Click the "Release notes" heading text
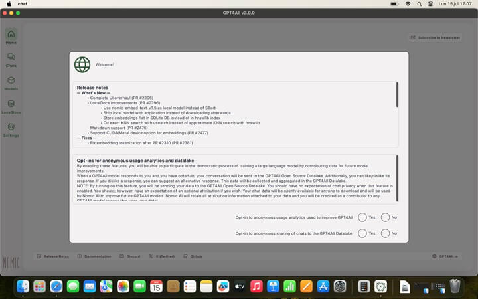The image size is (478, 299). (92, 88)
